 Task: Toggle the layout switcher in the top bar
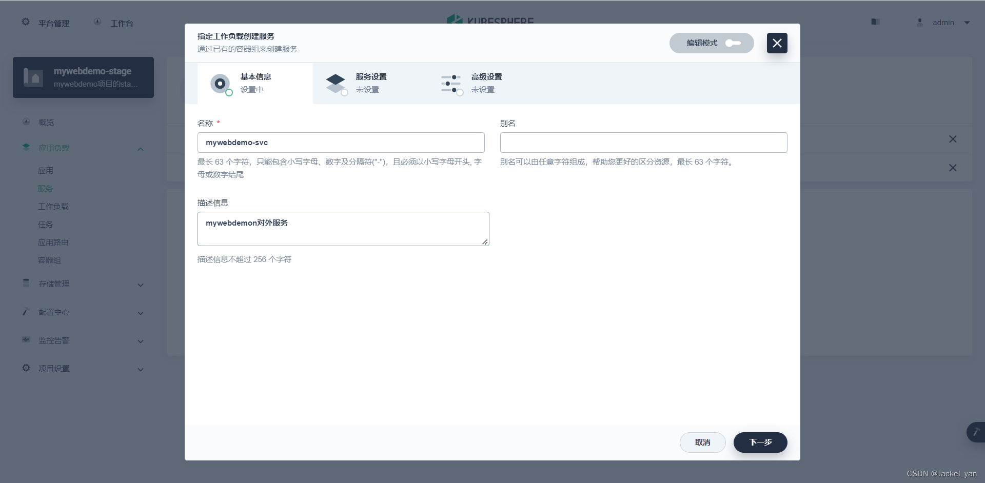pyautogui.click(x=875, y=22)
